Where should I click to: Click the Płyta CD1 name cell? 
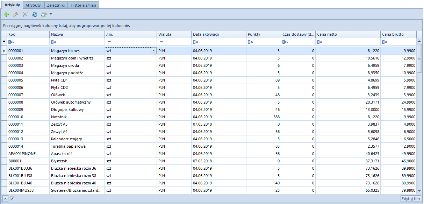coord(77,80)
